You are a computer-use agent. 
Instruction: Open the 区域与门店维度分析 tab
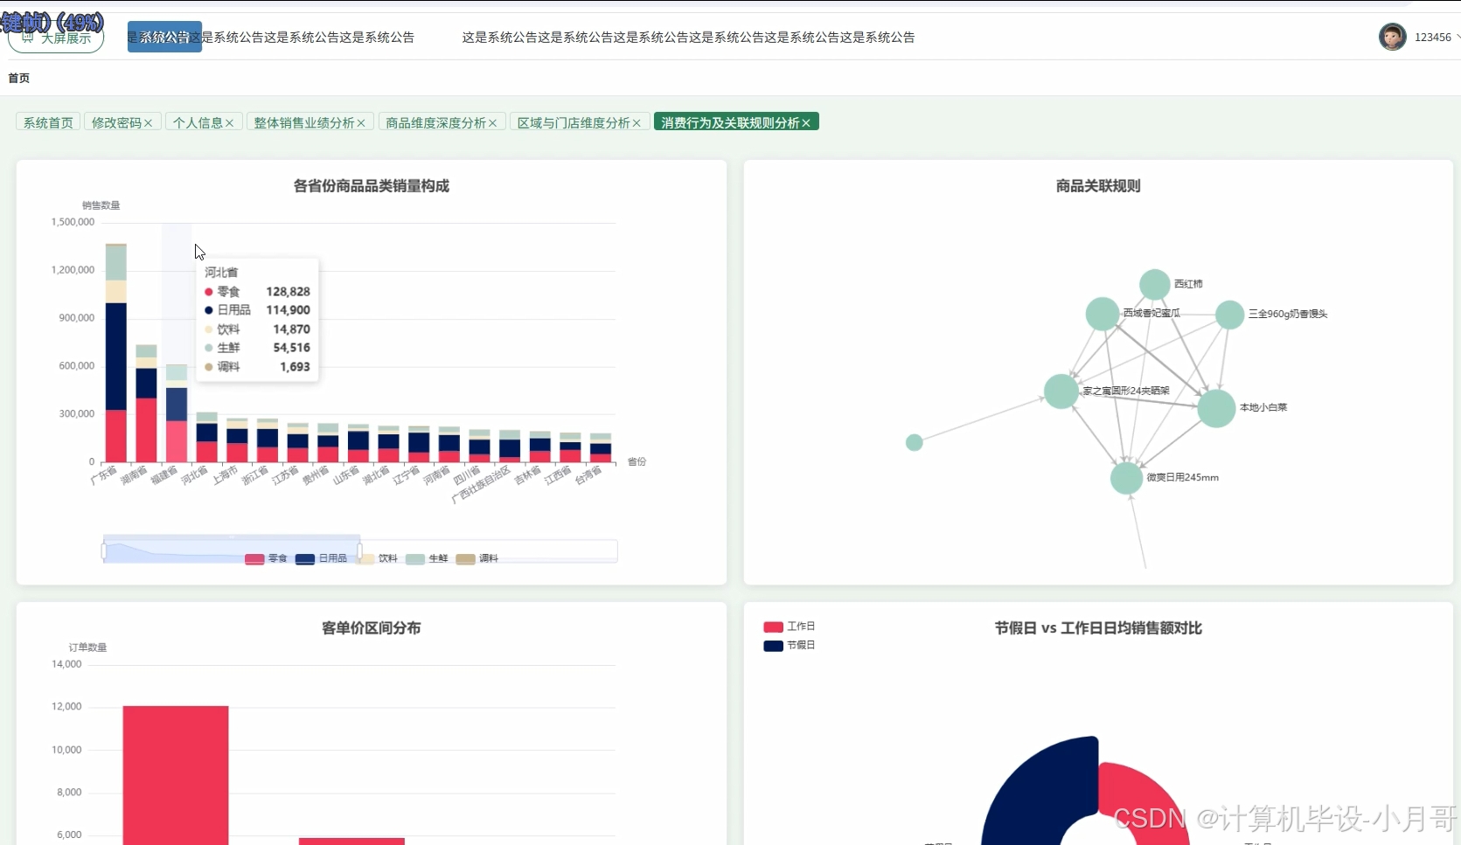point(574,122)
